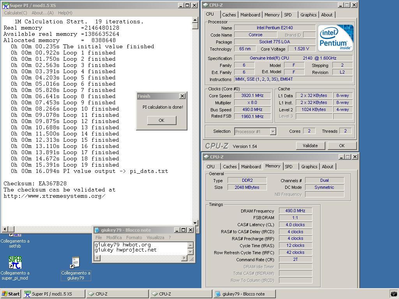Click the system tray icon
The image size is (399, 299).
394,294
